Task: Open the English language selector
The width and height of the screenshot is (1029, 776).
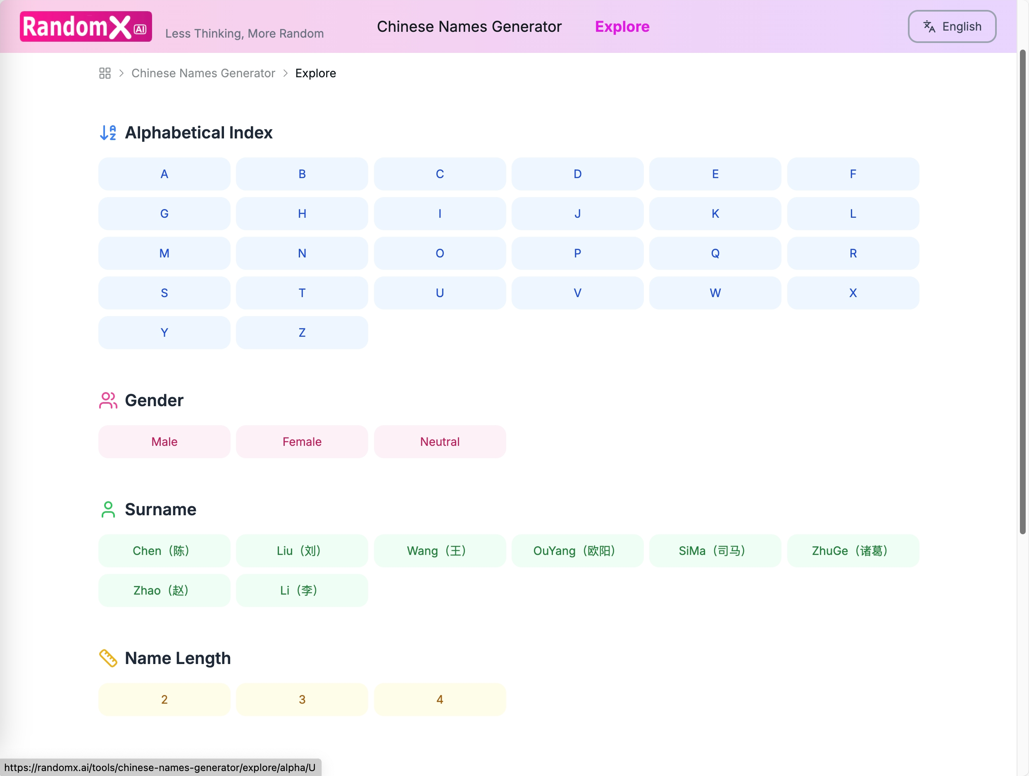Action: point(952,26)
